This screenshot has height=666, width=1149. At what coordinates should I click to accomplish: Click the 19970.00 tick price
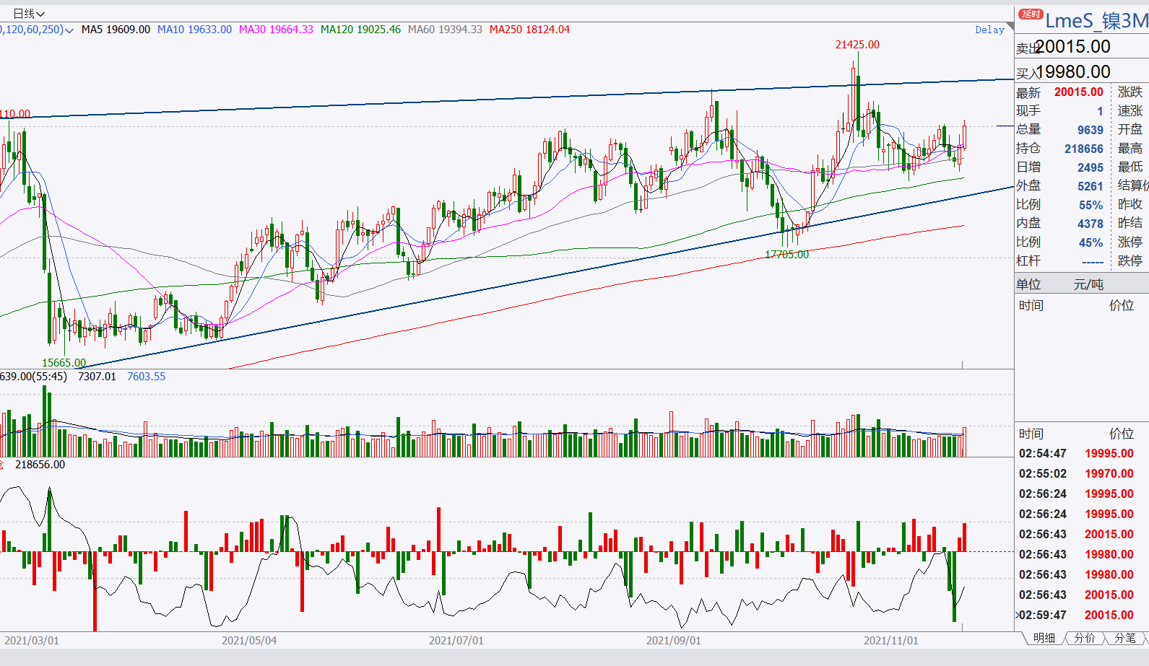pos(1109,473)
